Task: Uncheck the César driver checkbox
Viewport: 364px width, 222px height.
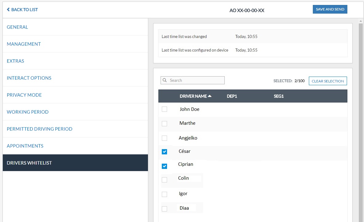Action: [165, 152]
